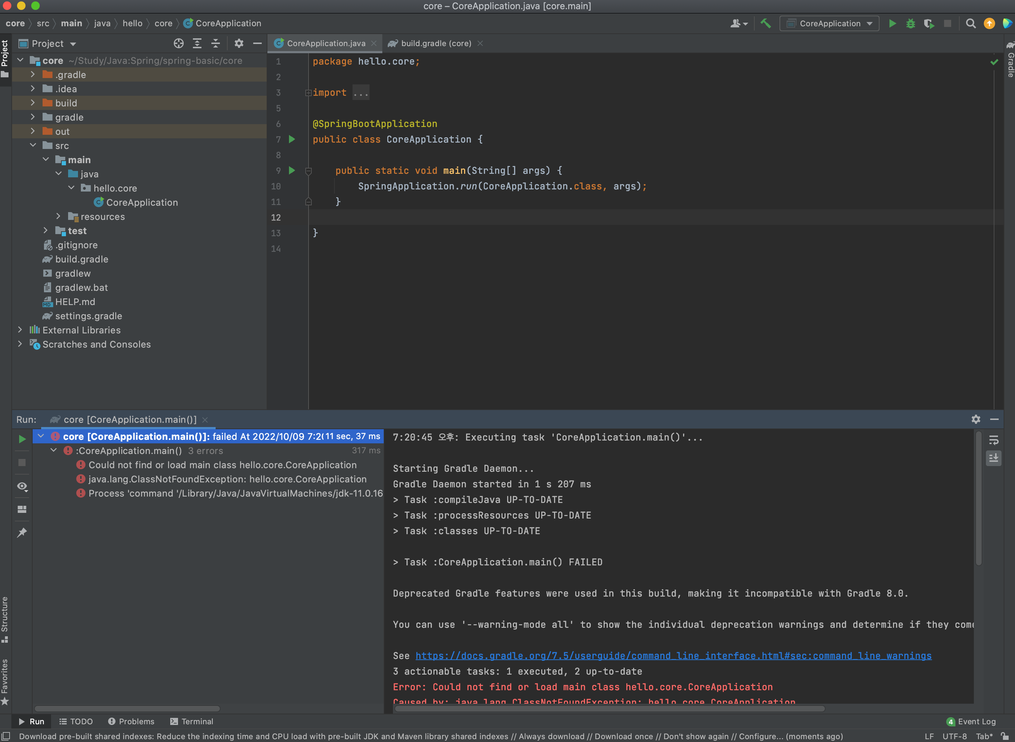
Task: Close the build.gradle (core) tab
Action: pyautogui.click(x=480, y=44)
